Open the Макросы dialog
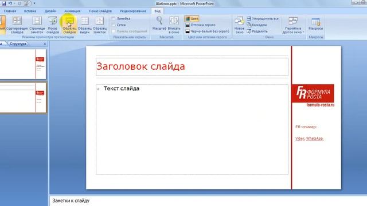This screenshot has height=206, width=367. [x=315, y=23]
